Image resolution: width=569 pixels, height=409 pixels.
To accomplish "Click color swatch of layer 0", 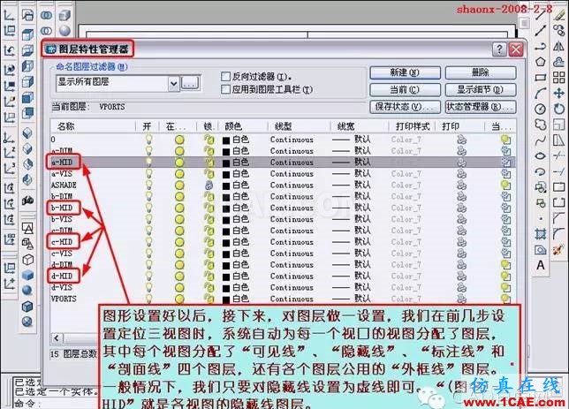I will click(226, 140).
